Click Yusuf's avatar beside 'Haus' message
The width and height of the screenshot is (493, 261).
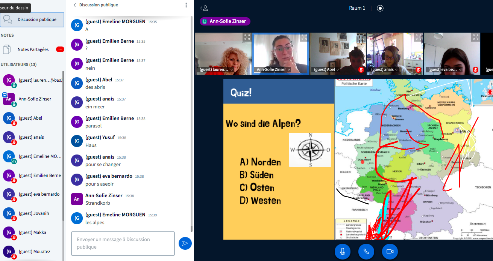(x=77, y=141)
